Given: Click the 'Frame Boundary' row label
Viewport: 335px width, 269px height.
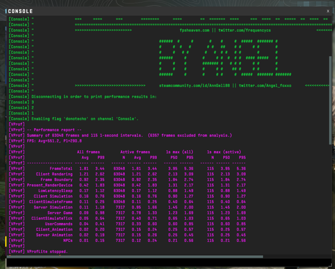Looking at the screenshot, I should pyautogui.click(x=57, y=180).
